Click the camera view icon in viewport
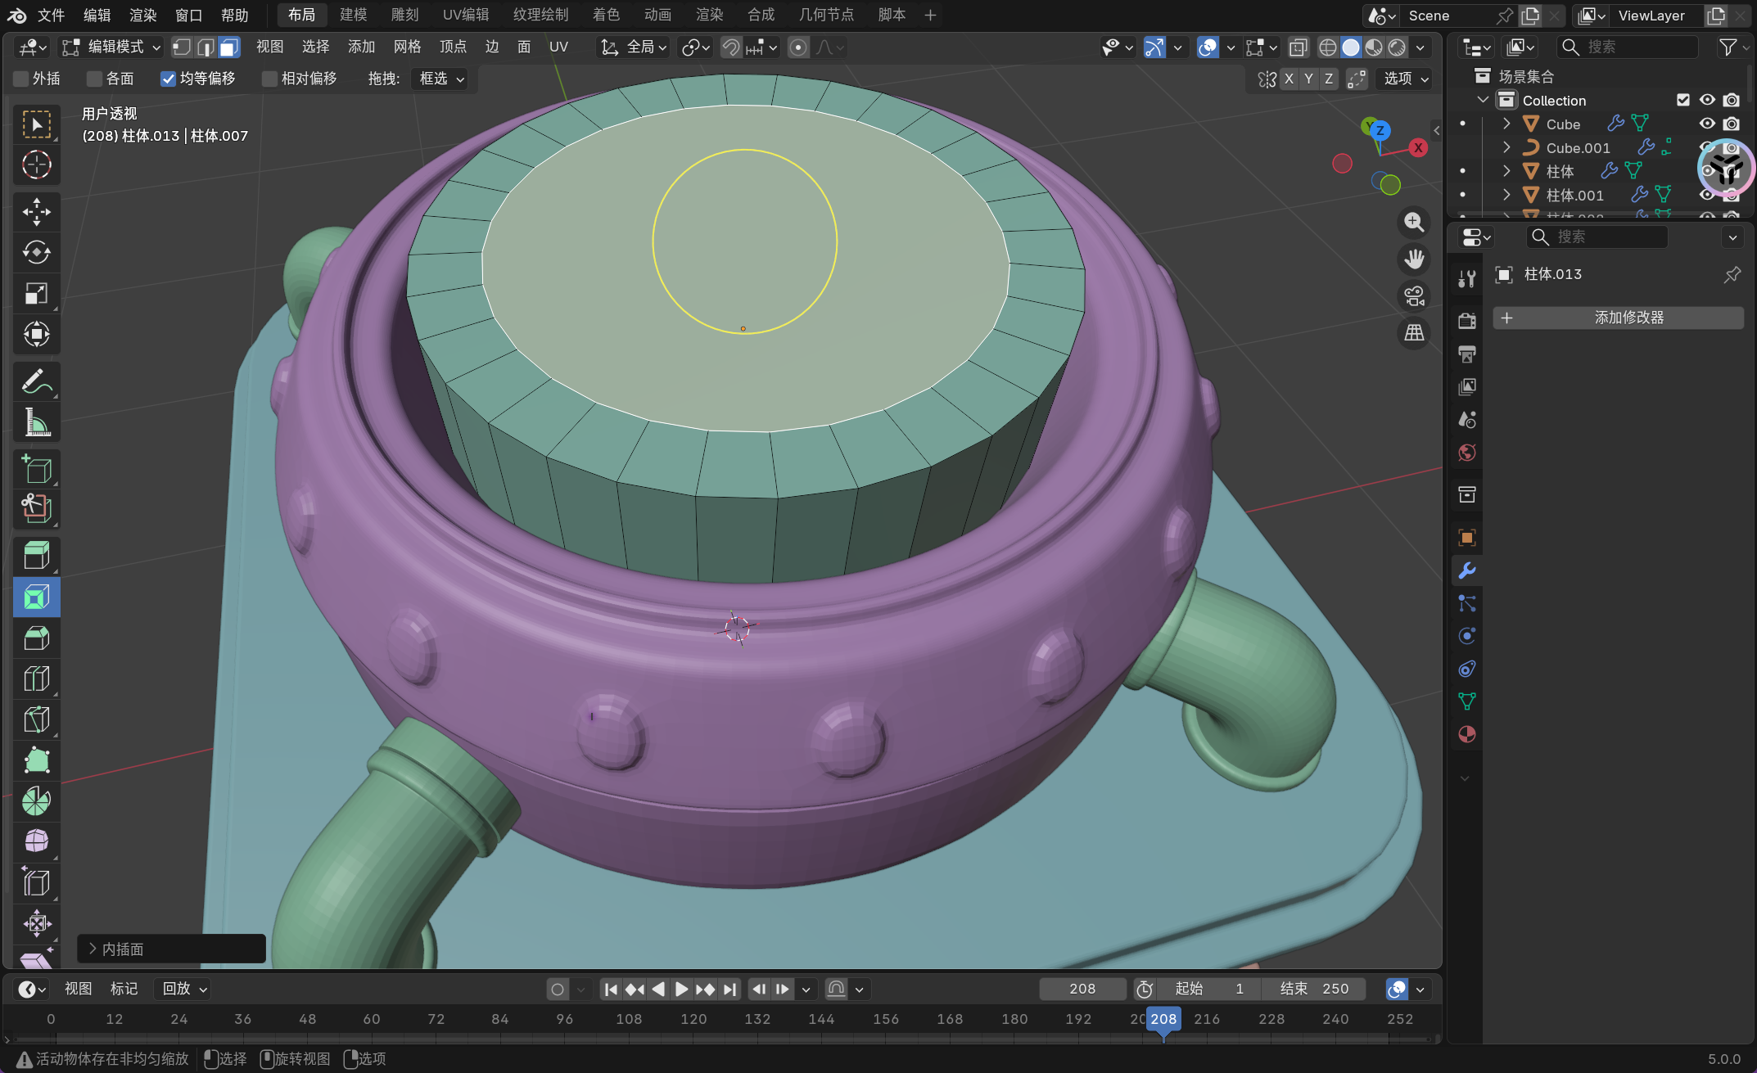Image resolution: width=1757 pixels, height=1073 pixels. coord(1414,296)
